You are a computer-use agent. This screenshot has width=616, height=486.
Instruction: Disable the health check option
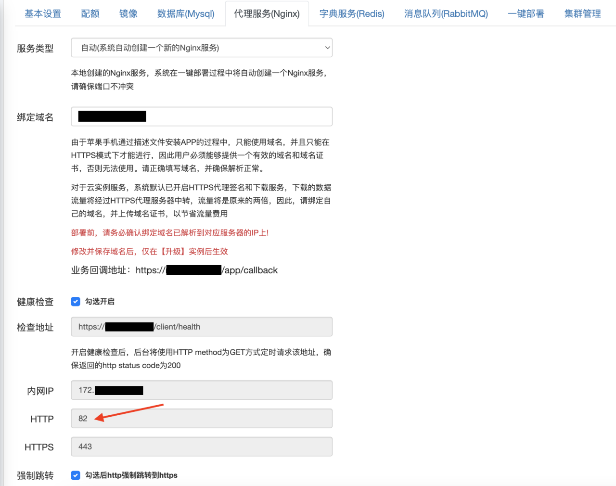coord(76,301)
